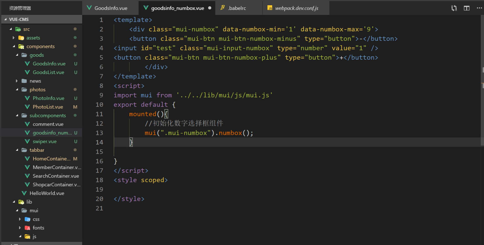Open HomeContaine... file in tabbar folder
This screenshot has height=245, width=484.
coord(42,159)
